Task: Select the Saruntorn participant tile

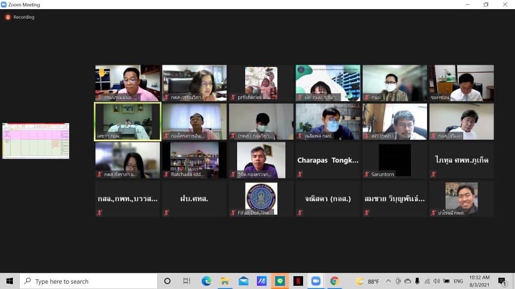Action: pyautogui.click(x=395, y=160)
